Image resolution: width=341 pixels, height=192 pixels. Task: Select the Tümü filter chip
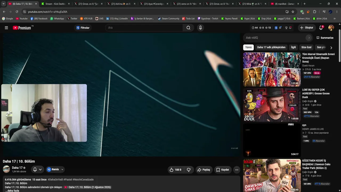click(248, 47)
